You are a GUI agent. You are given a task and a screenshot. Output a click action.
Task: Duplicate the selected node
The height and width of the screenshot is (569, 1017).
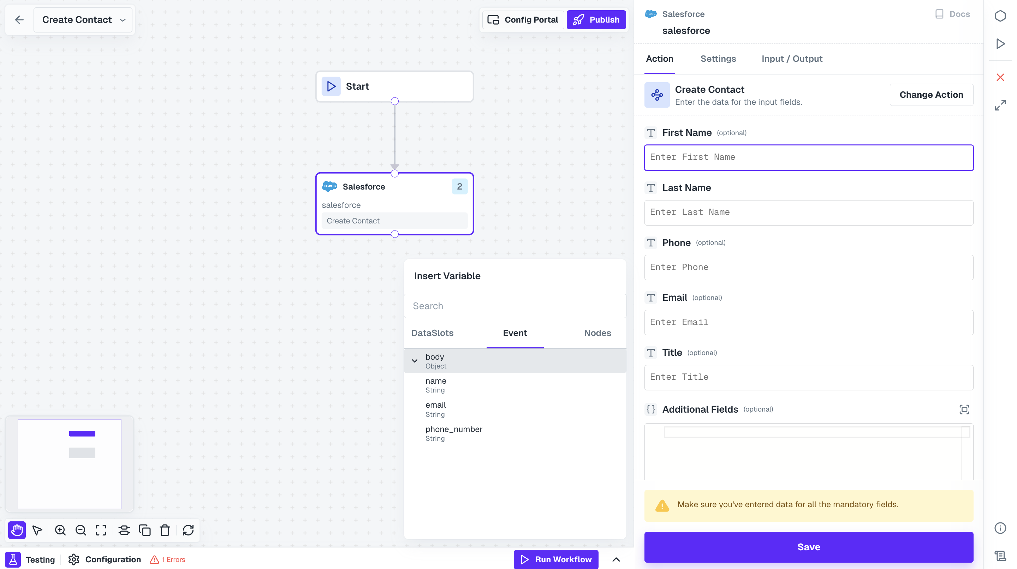click(145, 530)
